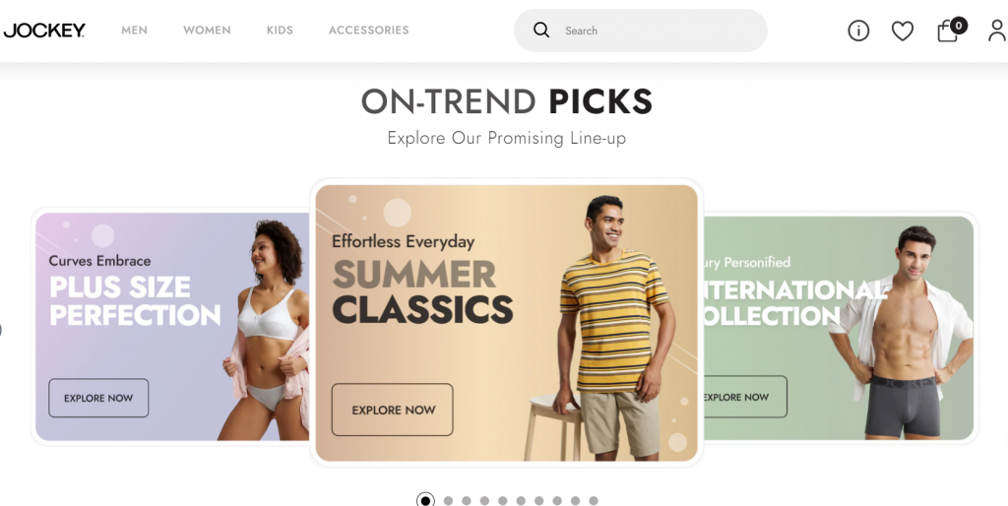Click the International Collection banner image
This screenshot has width=1008, height=506.
[x=839, y=328]
